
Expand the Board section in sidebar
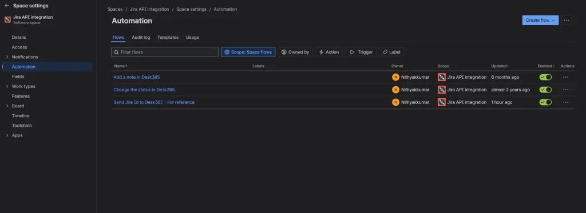coord(7,106)
